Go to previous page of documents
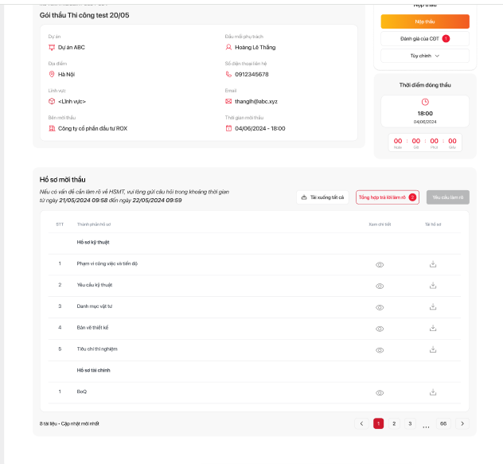Image resolution: width=503 pixels, height=464 pixels. [361, 423]
